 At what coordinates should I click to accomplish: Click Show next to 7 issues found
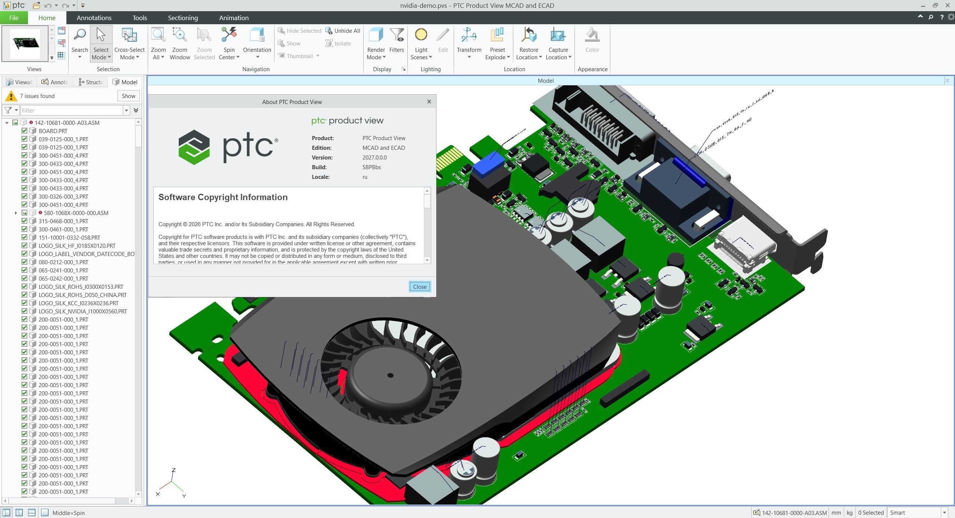[x=129, y=96]
